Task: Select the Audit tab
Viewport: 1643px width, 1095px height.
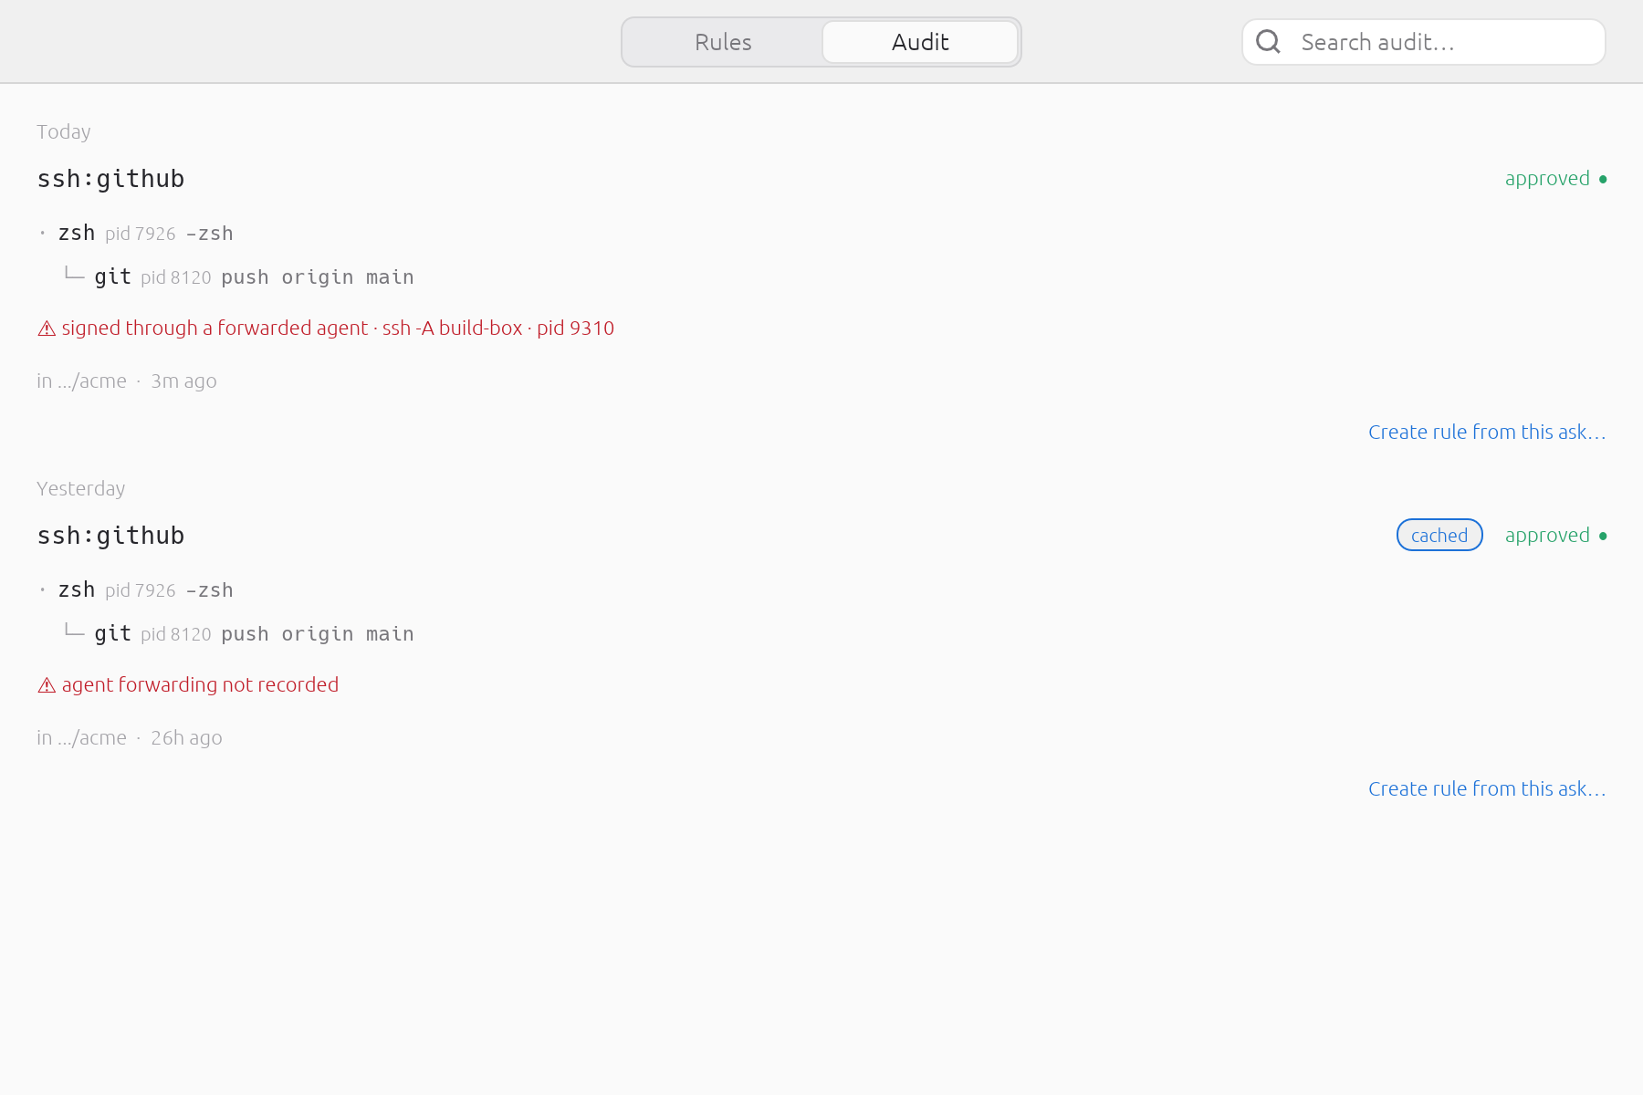Action: [920, 42]
